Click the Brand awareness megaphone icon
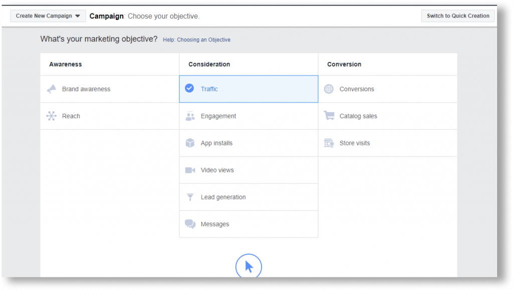The width and height of the screenshot is (513, 290). [52, 89]
